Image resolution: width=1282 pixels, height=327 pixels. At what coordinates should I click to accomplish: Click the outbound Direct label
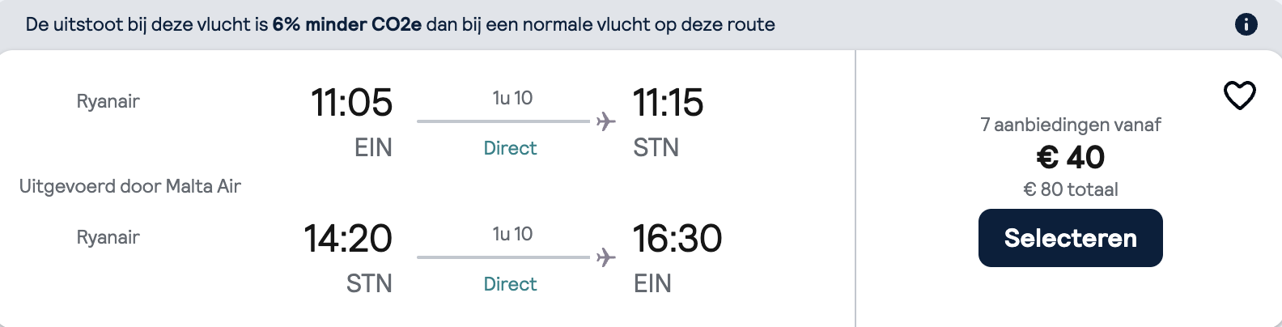click(510, 148)
